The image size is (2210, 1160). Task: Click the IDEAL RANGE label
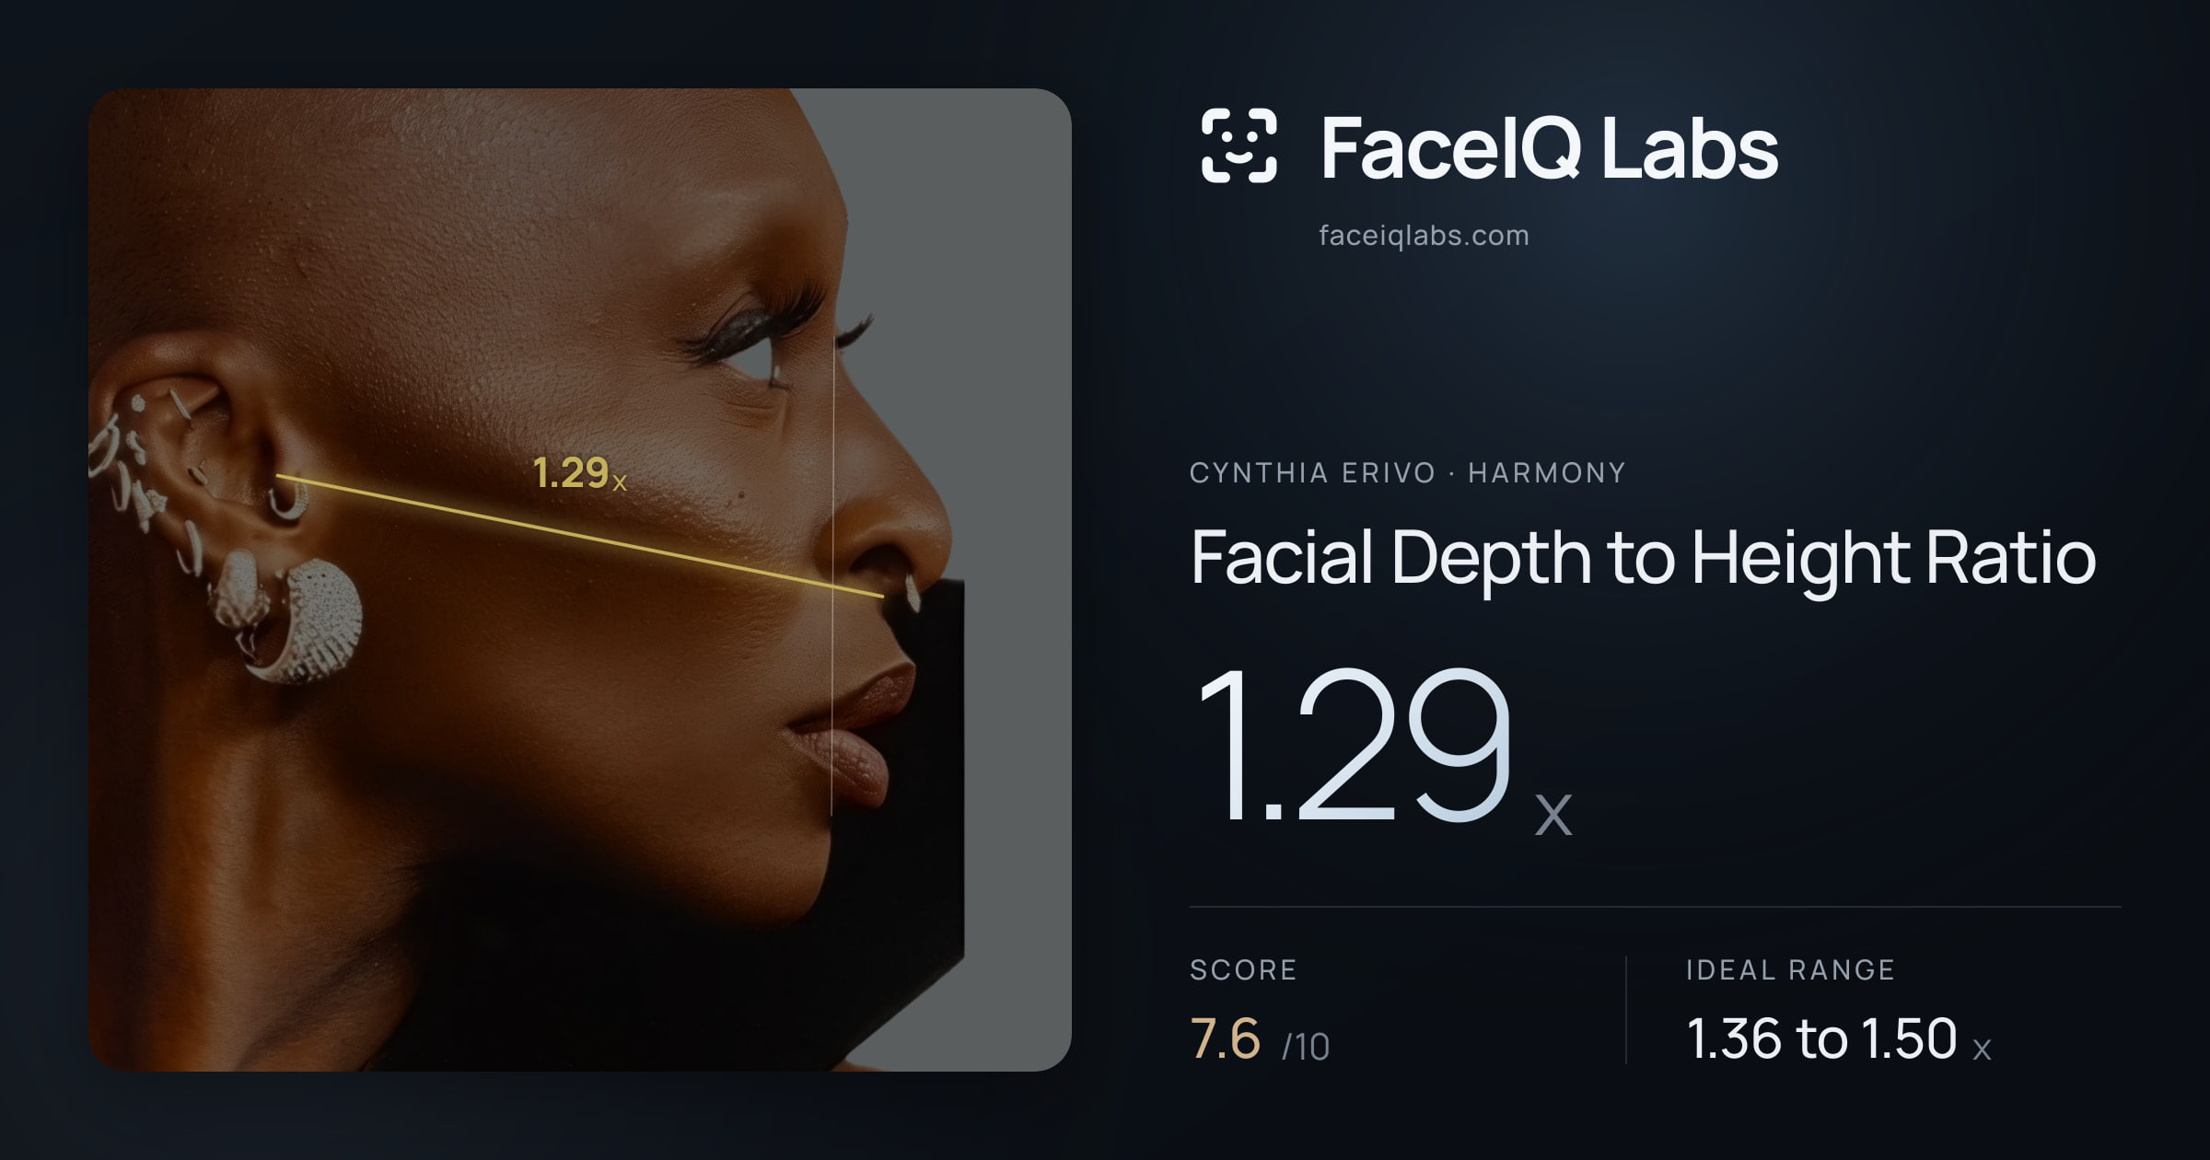(x=1790, y=970)
